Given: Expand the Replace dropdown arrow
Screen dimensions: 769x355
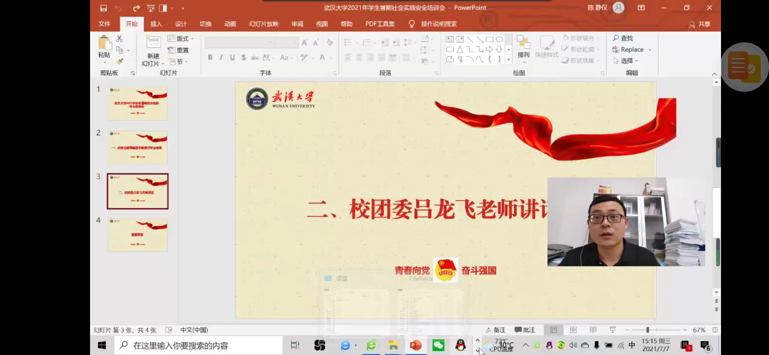Looking at the screenshot, I should point(650,50).
